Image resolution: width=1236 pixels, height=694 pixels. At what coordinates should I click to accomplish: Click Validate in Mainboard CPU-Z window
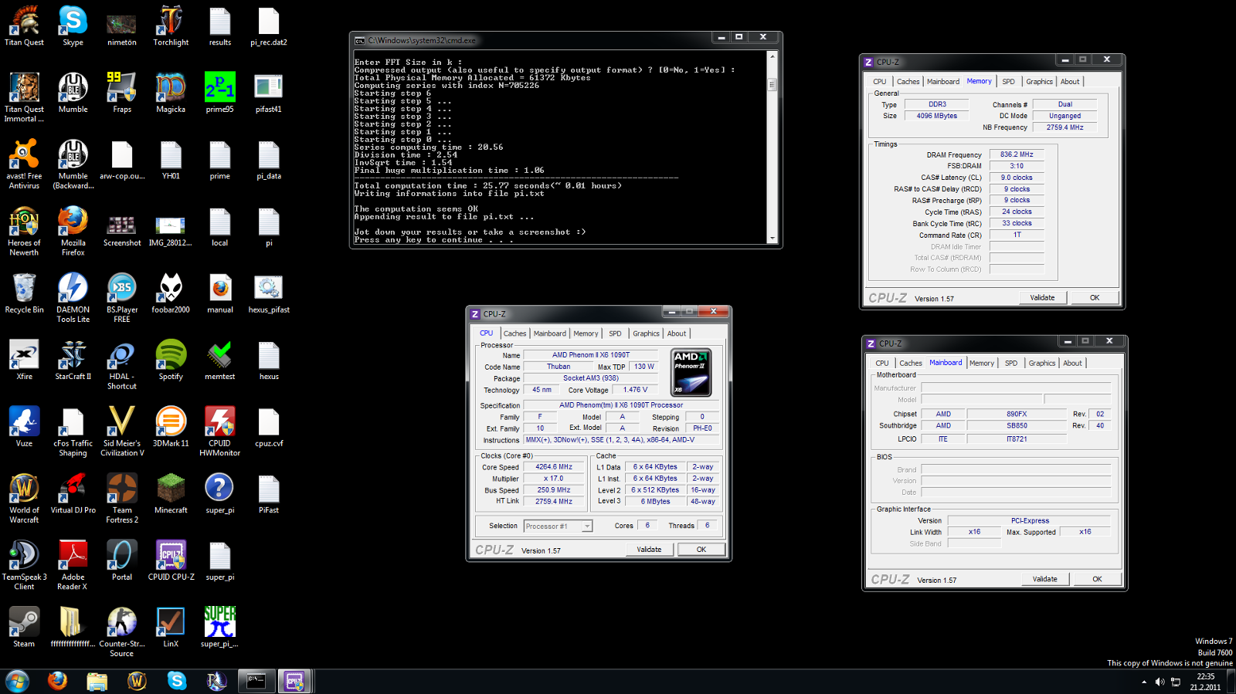click(x=1045, y=579)
